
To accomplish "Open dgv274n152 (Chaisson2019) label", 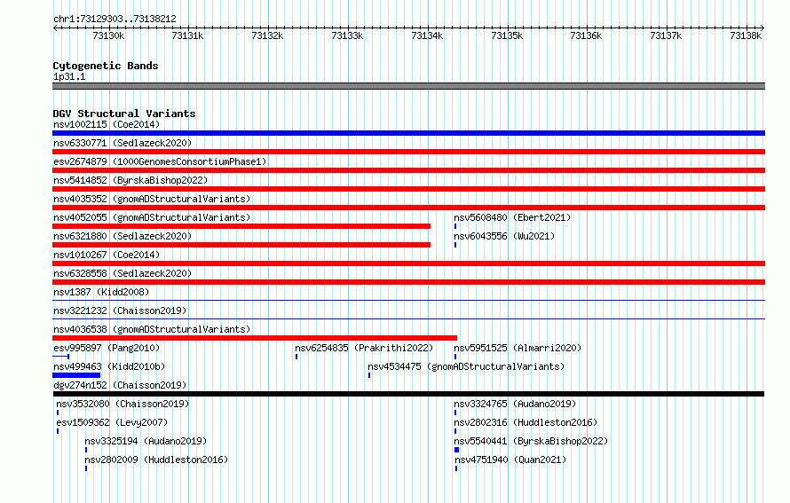I will [120, 385].
